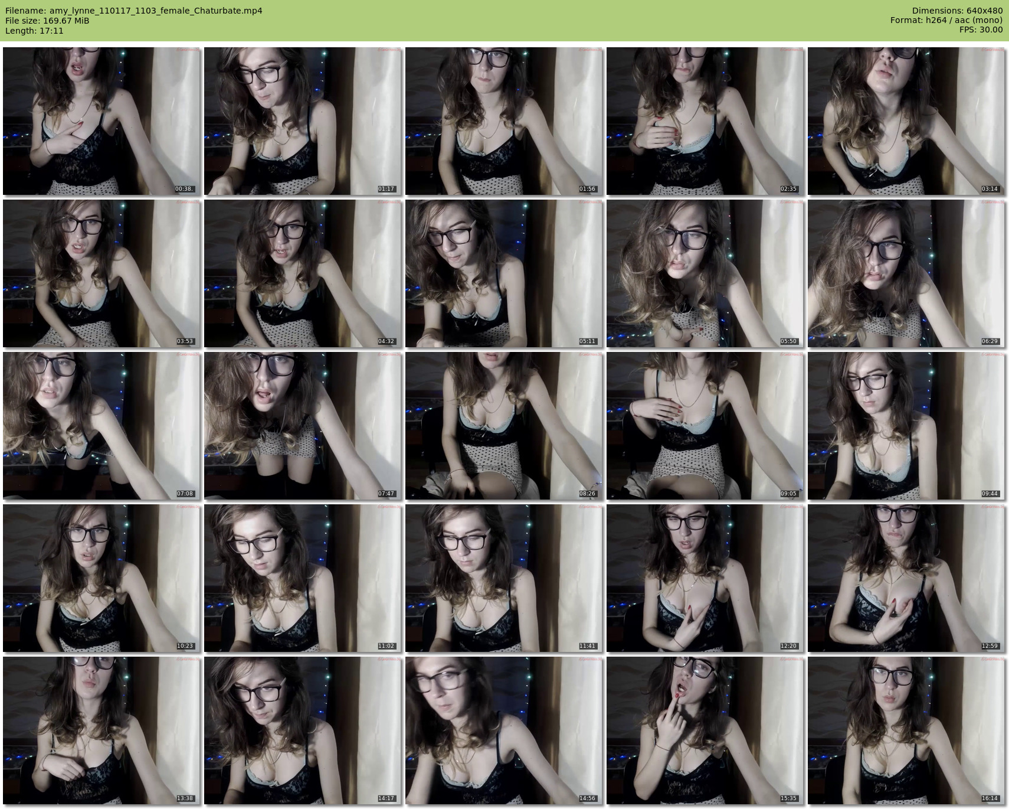Select the thumbnail timestamped 03:53
This screenshot has width=1009, height=809.
point(101,273)
